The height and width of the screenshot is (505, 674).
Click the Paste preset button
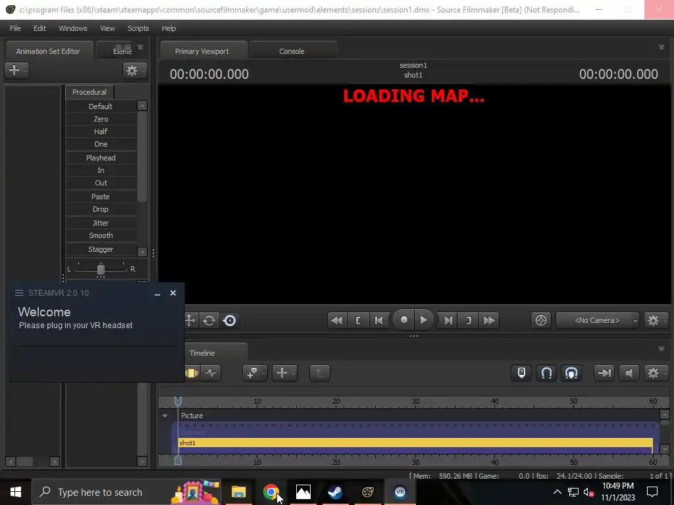point(101,197)
